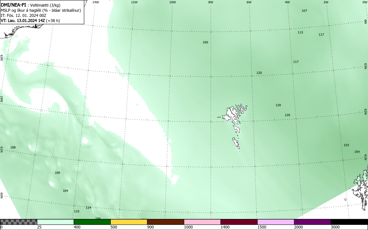This screenshot has width=368, height=230.
Task: Click the "153" map value
Action: coord(346,145)
